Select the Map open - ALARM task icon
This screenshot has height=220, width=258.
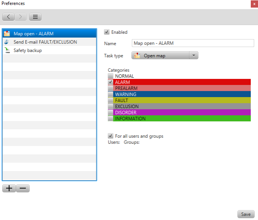(7, 34)
